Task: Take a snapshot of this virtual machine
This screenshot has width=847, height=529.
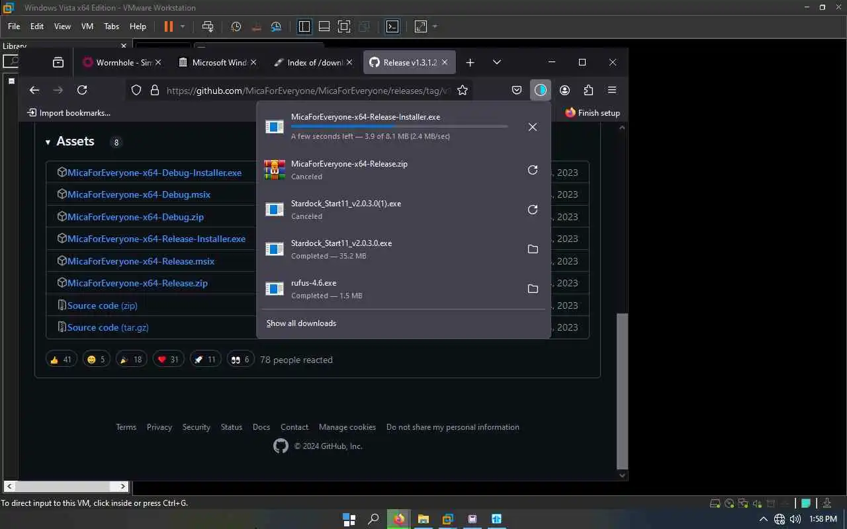Action: click(x=236, y=26)
